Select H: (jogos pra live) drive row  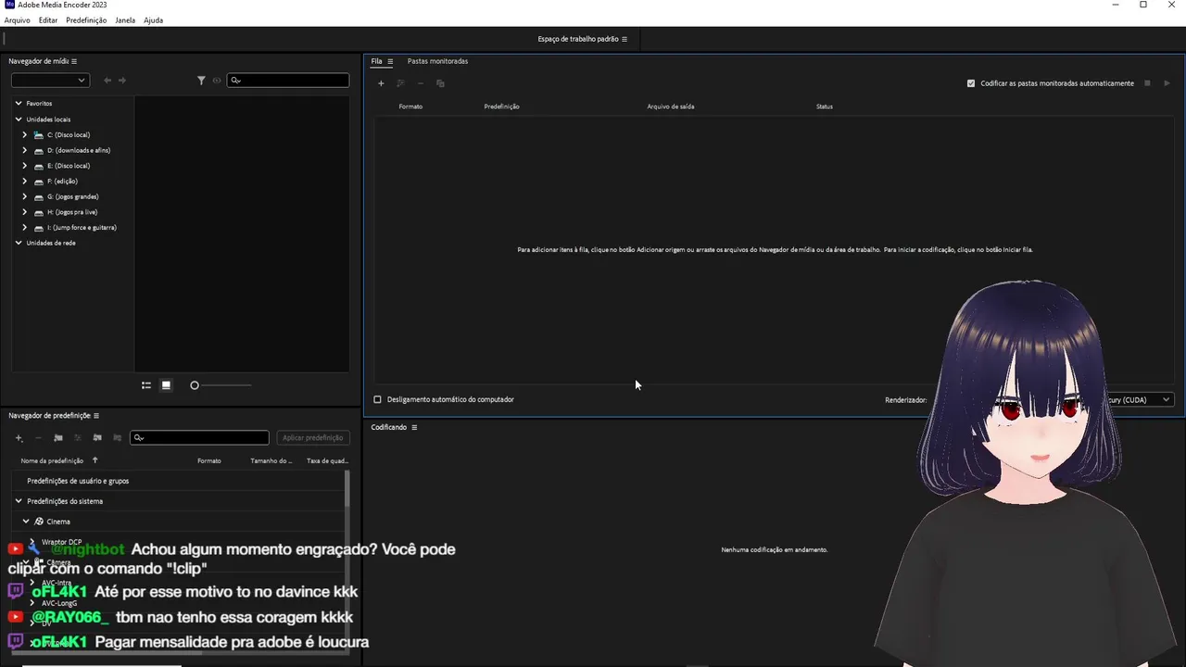72,212
